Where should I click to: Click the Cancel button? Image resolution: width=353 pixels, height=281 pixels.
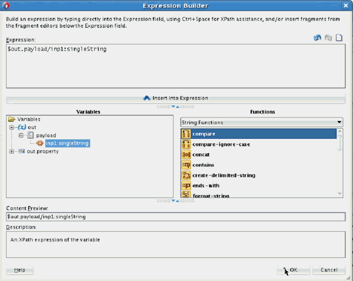pyautogui.click(x=329, y=270)
